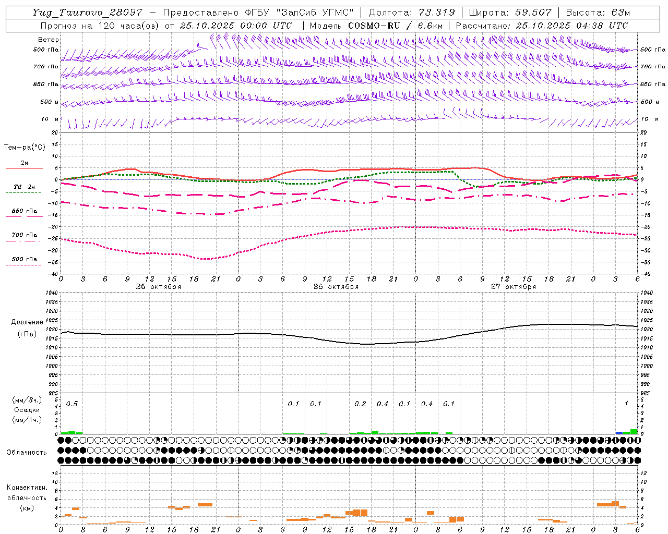
Task: Click the Долгота: 73.319 header field
Action: (412, 13)
